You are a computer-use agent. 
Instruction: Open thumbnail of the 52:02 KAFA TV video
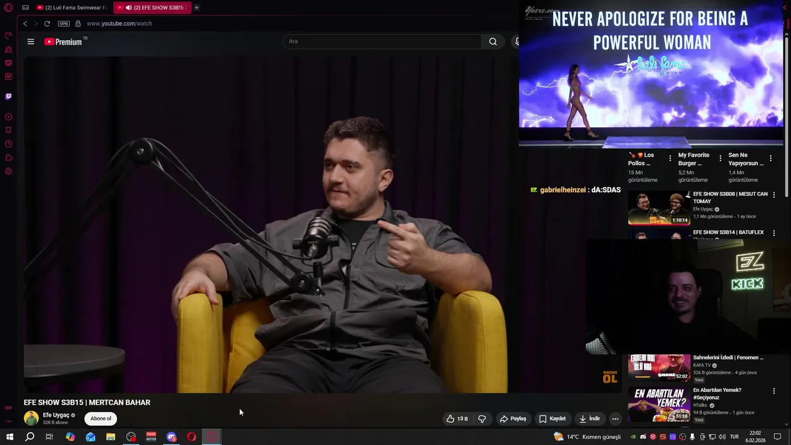pos(659,368)
